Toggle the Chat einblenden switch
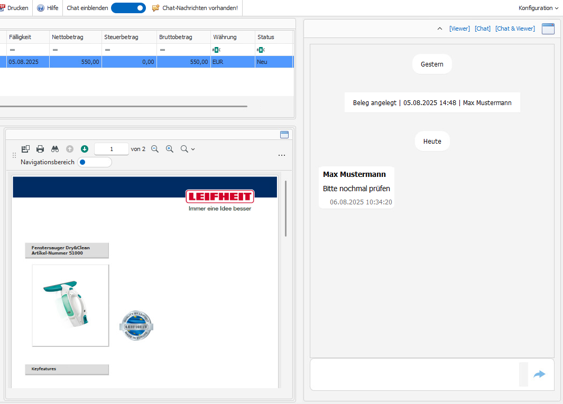The height and width of the screenshot is (404, 563). (128, 8)
